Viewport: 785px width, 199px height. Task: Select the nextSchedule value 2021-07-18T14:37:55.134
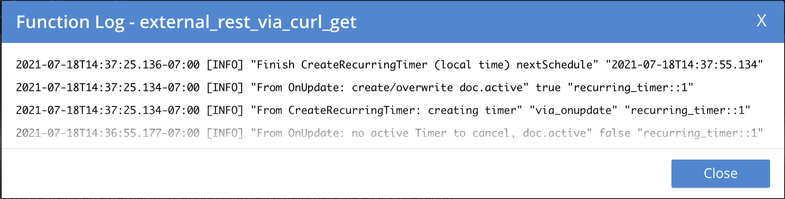coord(684,65)
